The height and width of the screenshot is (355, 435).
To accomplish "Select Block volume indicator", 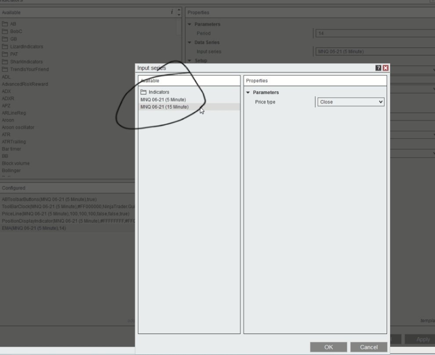I will point(16,163).
